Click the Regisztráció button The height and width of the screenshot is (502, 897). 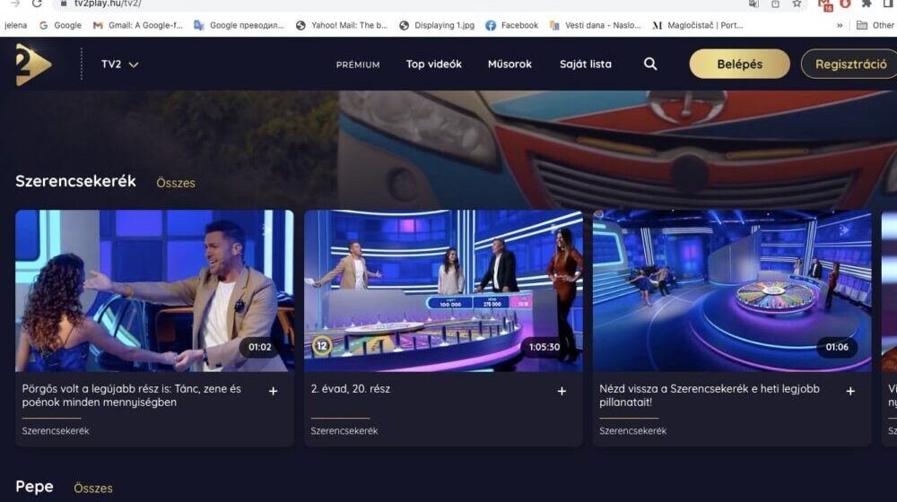(x=850, y=64)
